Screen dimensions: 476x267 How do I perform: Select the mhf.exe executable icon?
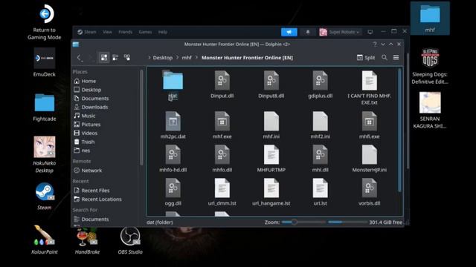[222, 121]
